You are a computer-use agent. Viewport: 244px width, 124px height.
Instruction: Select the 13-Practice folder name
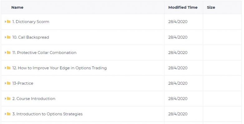coord(23,83)
